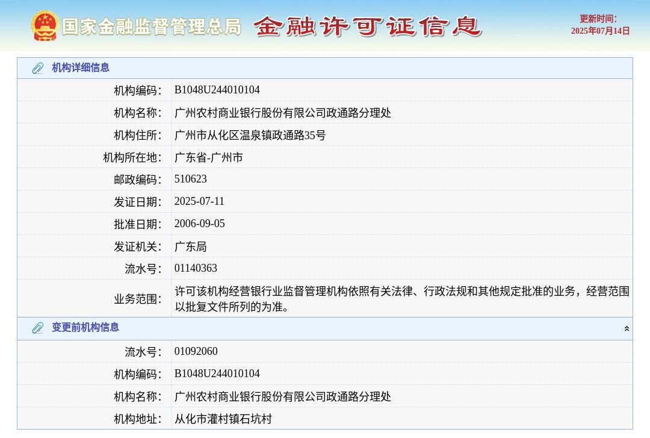Image resolution: width=650 pixels, height=438 pixels.
Task: Click the previous serial number 01092060
Action: click(196, 351)
